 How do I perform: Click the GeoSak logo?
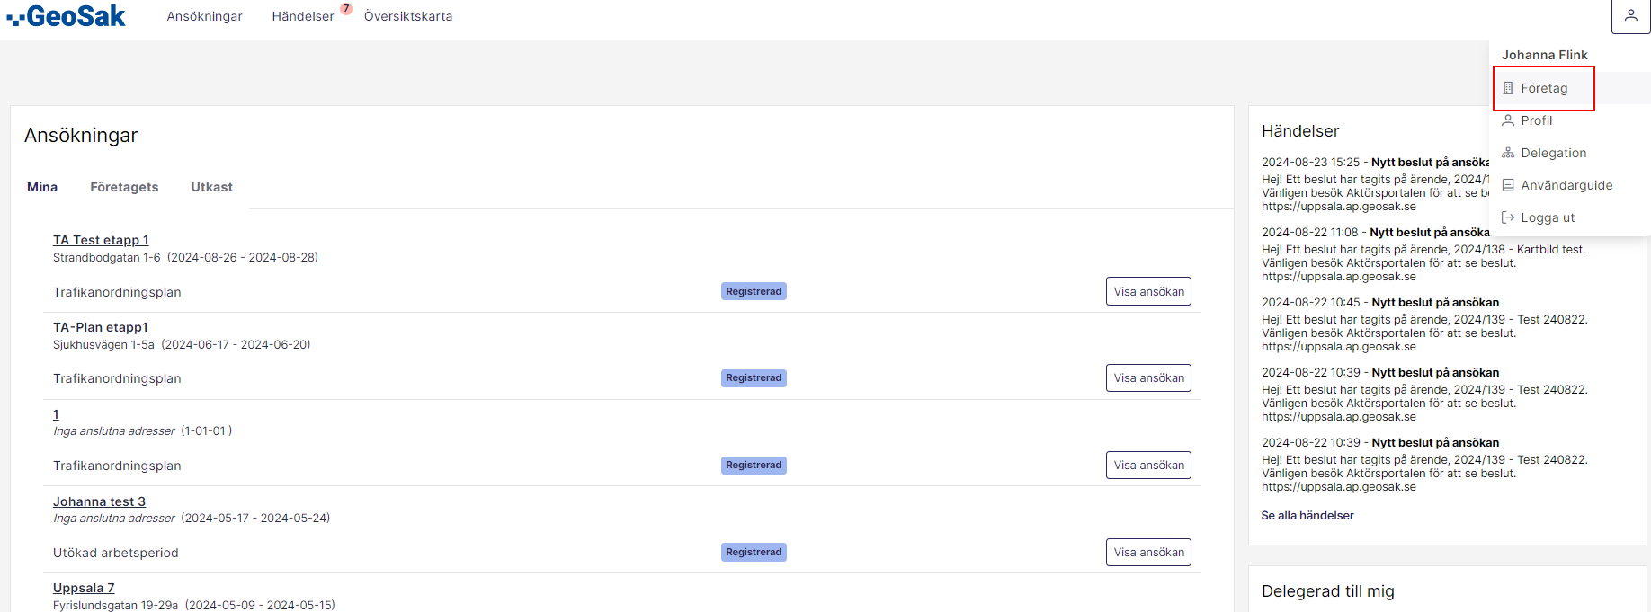[67, 16]
